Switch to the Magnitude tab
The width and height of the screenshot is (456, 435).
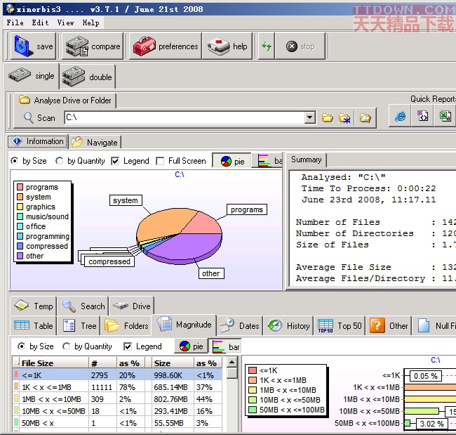click(x=184, y=324)
